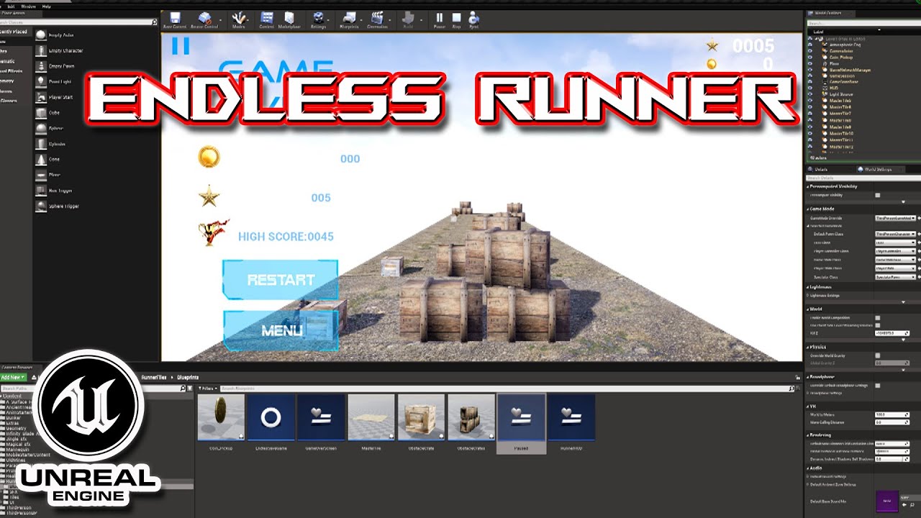Select Empty Pawn in Place Actors panel
The width and height of the screenshot is (921, 518).
[x=56, y=66]
